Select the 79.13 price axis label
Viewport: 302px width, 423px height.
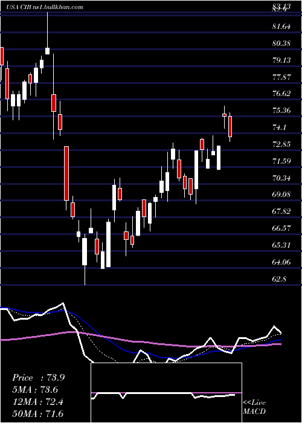pos(281,60)
